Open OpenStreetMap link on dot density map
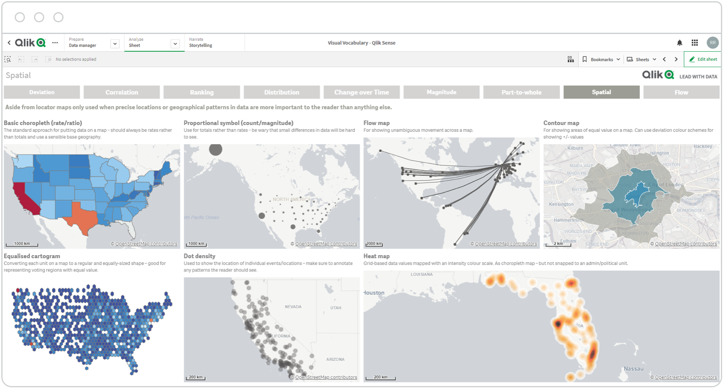The height and width of the screenshot is (389, 723). tap(326, 377)
